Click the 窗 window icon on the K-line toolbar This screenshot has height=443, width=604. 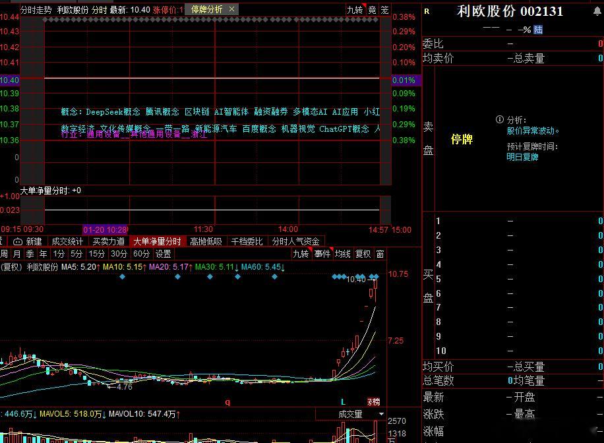(380, 254)
